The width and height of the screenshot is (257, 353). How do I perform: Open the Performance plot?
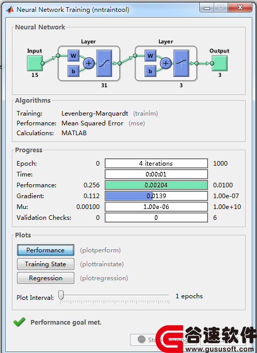click(45, 250)
